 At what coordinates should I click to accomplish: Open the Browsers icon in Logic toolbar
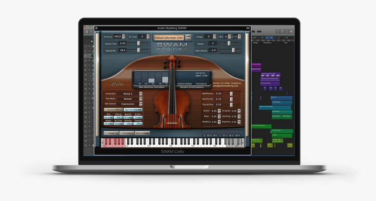(x=291, y=31)
